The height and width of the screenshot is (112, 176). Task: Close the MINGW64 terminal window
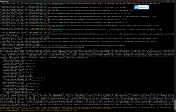pyautogui.click(x=173, y=1)
